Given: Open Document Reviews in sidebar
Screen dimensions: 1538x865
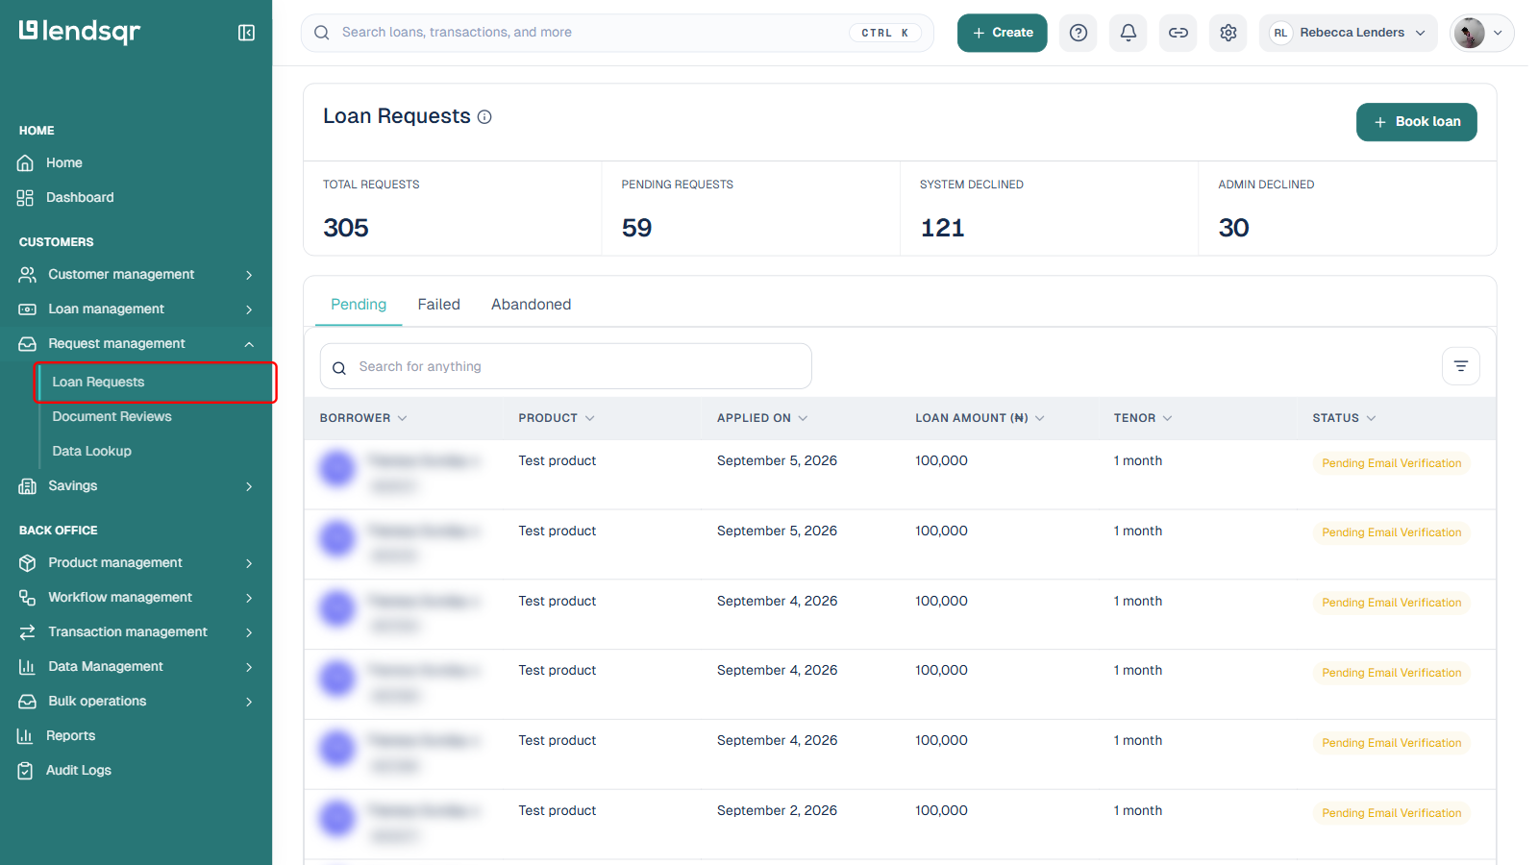Looking at the screenshot, I should point(112,417).
